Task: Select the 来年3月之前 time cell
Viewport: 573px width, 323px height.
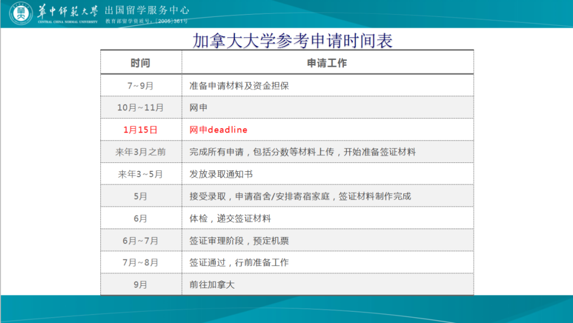Action: click(141, 152)
